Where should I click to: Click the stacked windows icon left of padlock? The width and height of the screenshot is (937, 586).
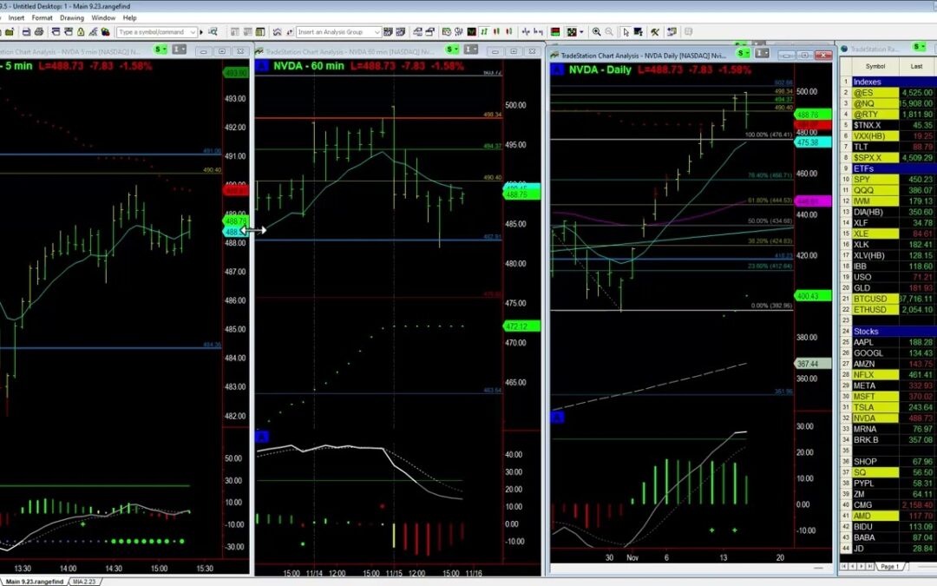coord(69,32)
